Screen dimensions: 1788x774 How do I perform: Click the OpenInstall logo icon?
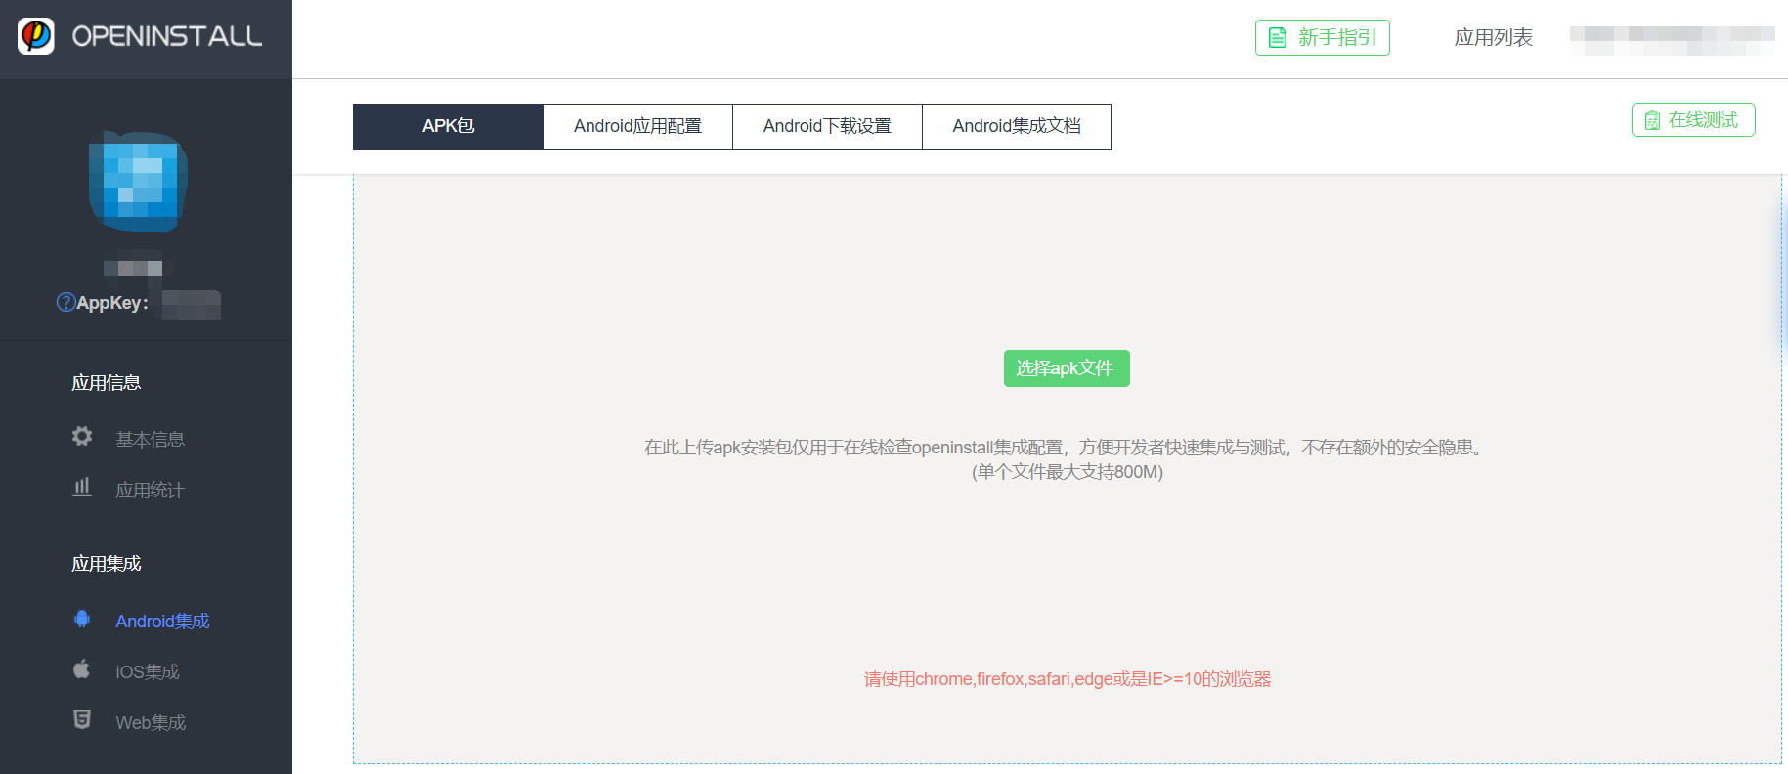pyautogui.click(x=36, y=36)
